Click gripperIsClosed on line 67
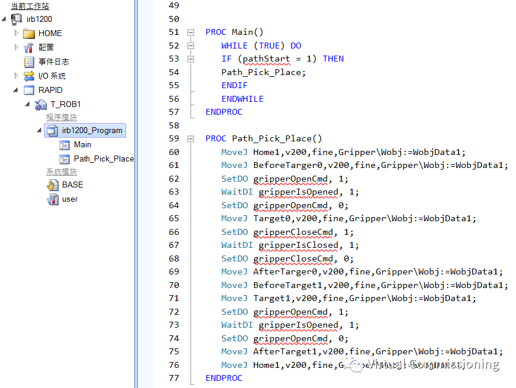 point(298,245)
